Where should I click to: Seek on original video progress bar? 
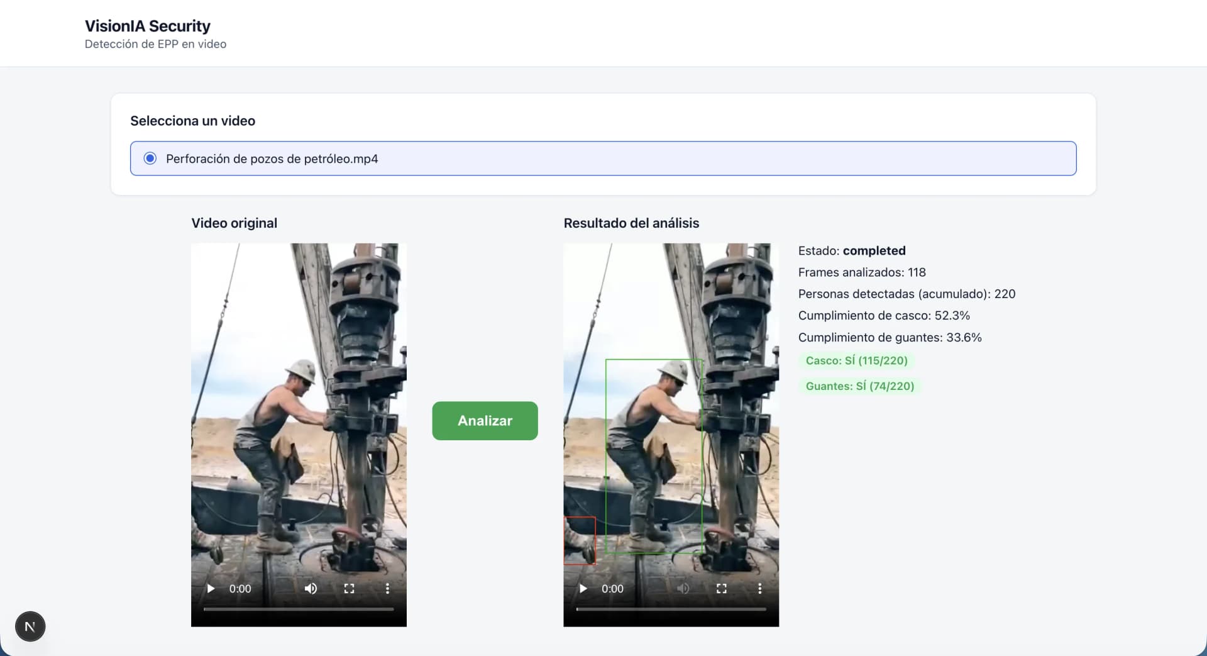click(x=299, y=609)
